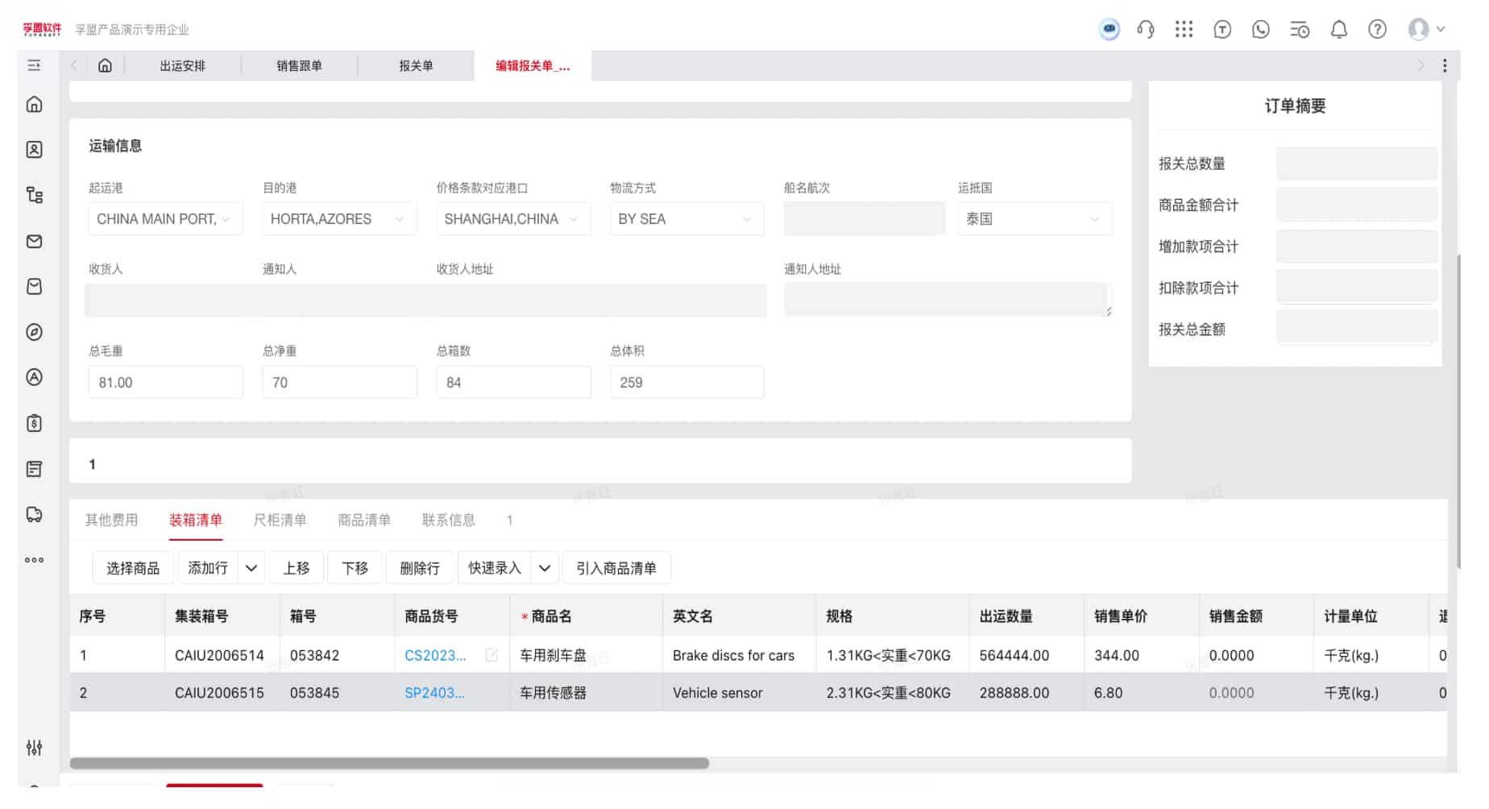The height and width of the screenshot is (809, 1489).
Task: Expand the 快速录入 dropdown arrow
Action: point(545,567)
